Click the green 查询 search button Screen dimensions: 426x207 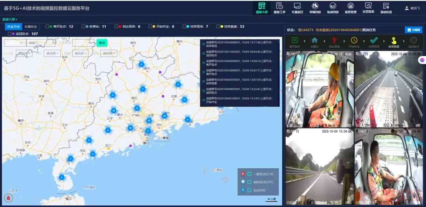tap(102, 43)
